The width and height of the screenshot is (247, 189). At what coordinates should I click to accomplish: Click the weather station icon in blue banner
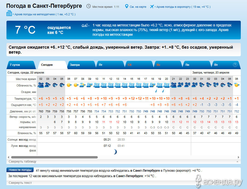84,25
